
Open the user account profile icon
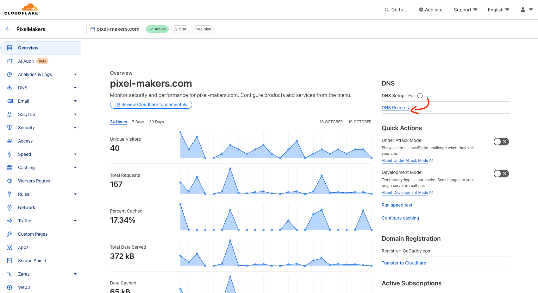click(523, 10)
